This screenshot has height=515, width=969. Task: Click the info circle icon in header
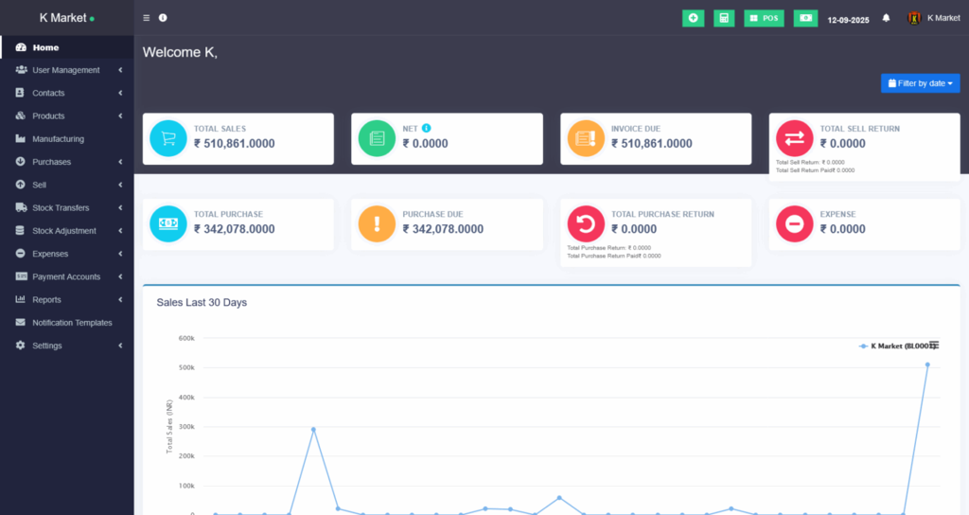[163, 18]
